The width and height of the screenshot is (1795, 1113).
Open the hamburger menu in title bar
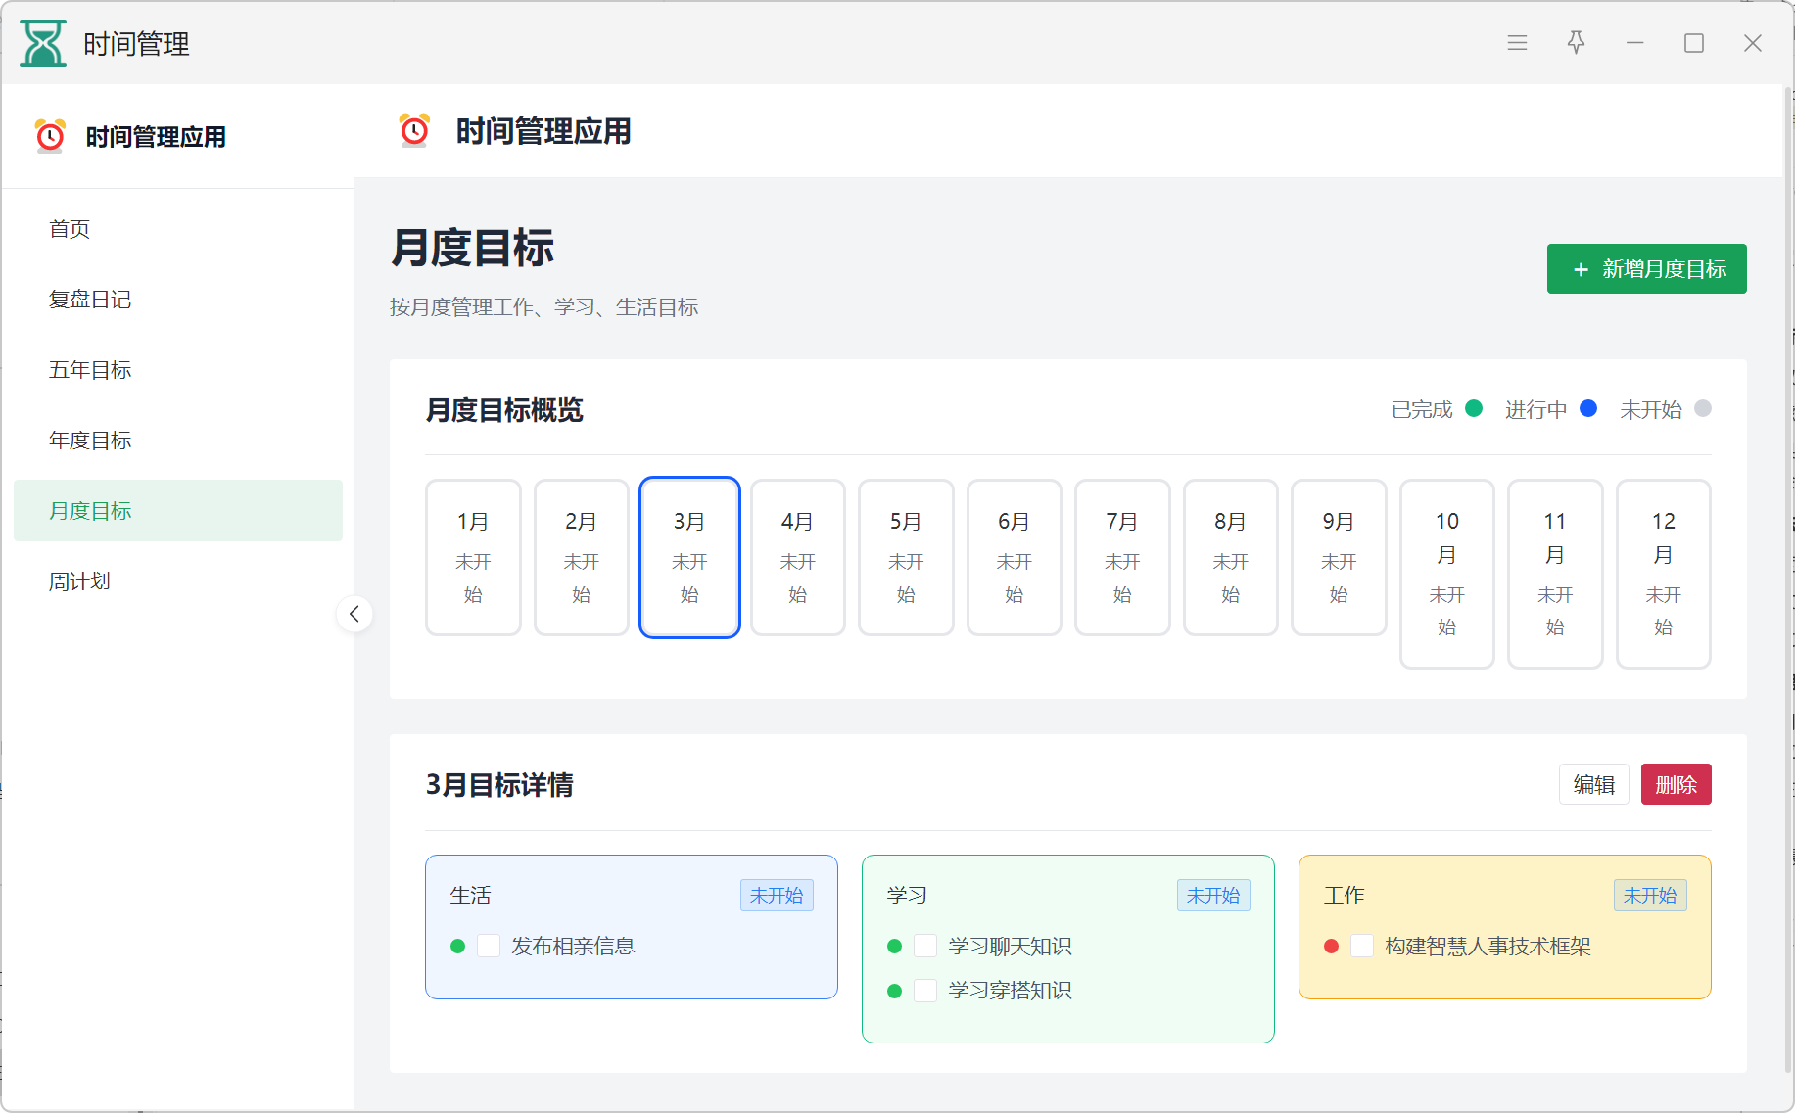1517,43
